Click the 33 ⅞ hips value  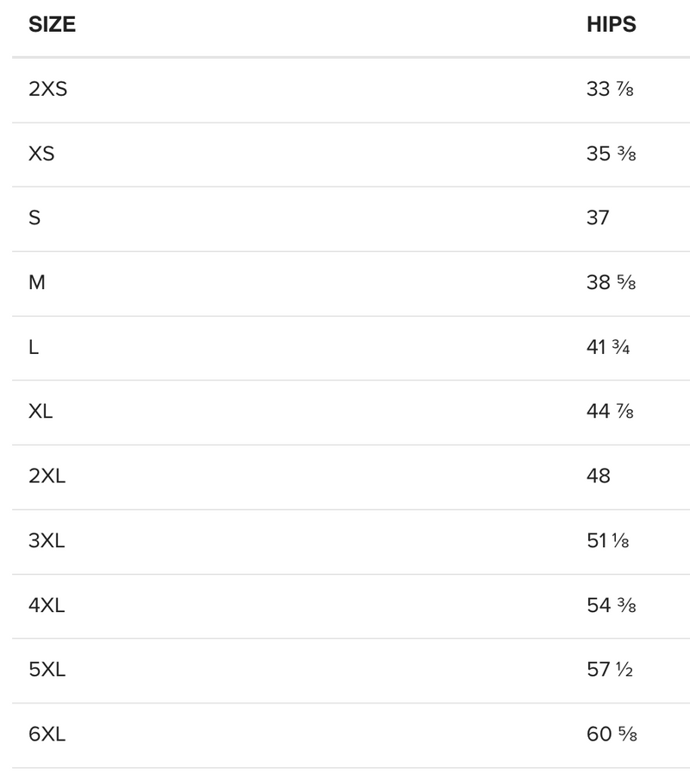(610, 89)
